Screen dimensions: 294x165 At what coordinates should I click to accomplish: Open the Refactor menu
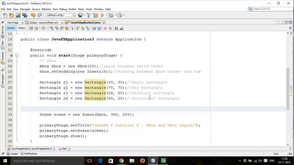point(46,9)
